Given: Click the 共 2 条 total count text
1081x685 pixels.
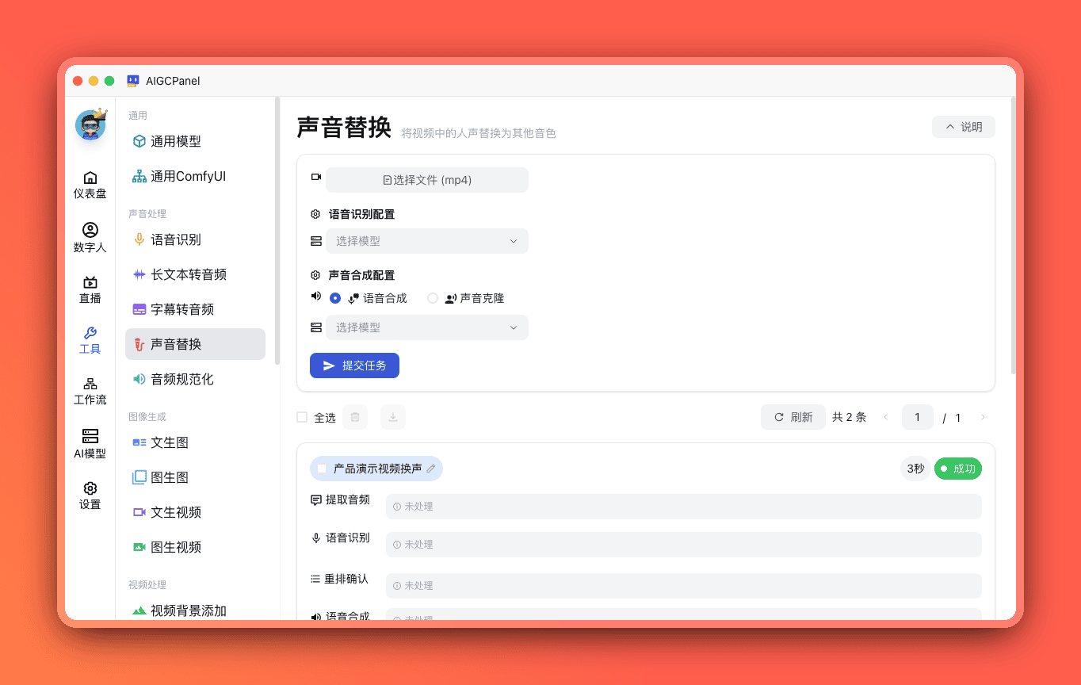Looking at the screenshot, I should click(x=849, y=417).
